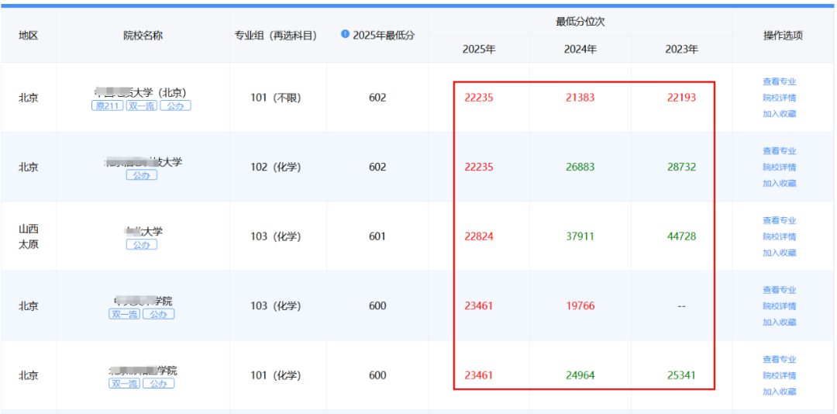Click the 原211 tag
This screenshot has width=837, height=414.
click(107, 105)
